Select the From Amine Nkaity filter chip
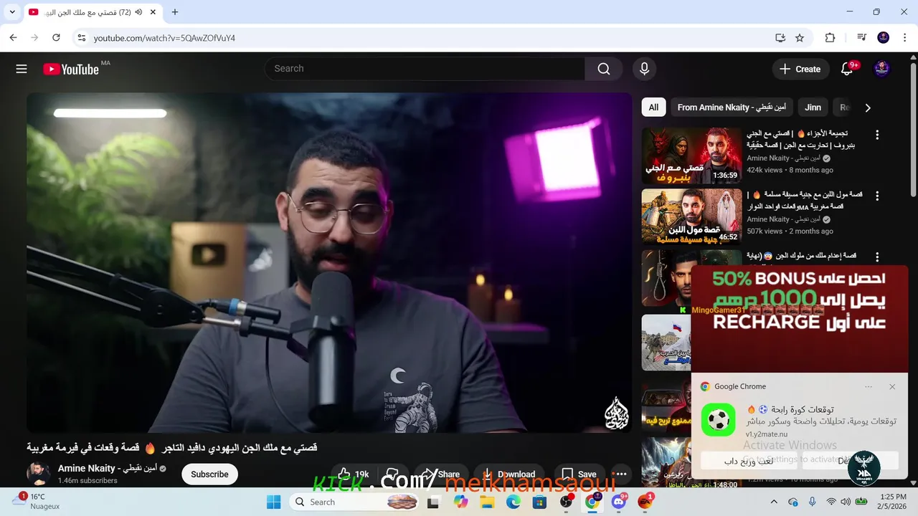 (x=732, y=107)
